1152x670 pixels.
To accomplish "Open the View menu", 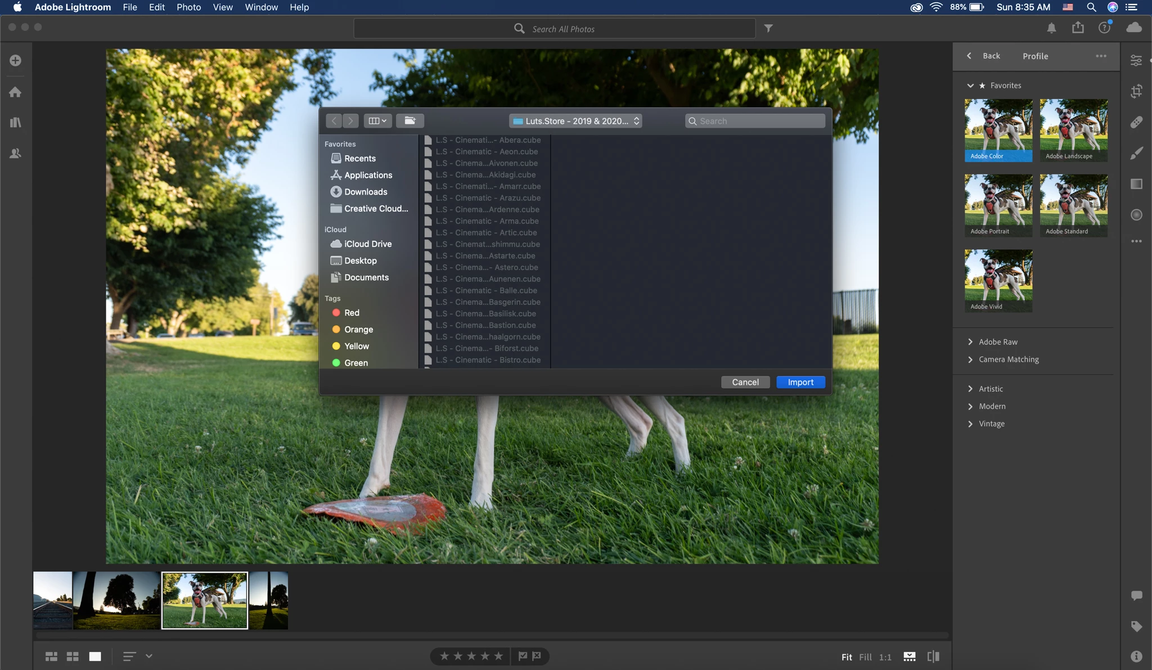I will [222, 7].
